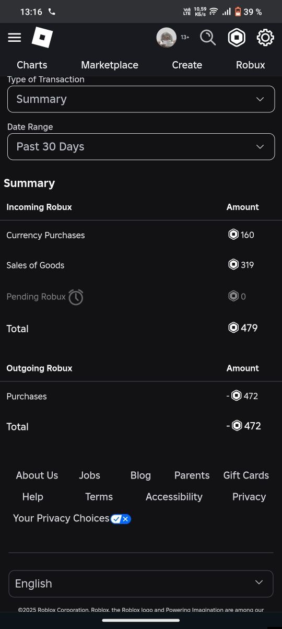282x629 pixels.
Task: Visit the Accessibility footer link
Action: coord(174,497)
